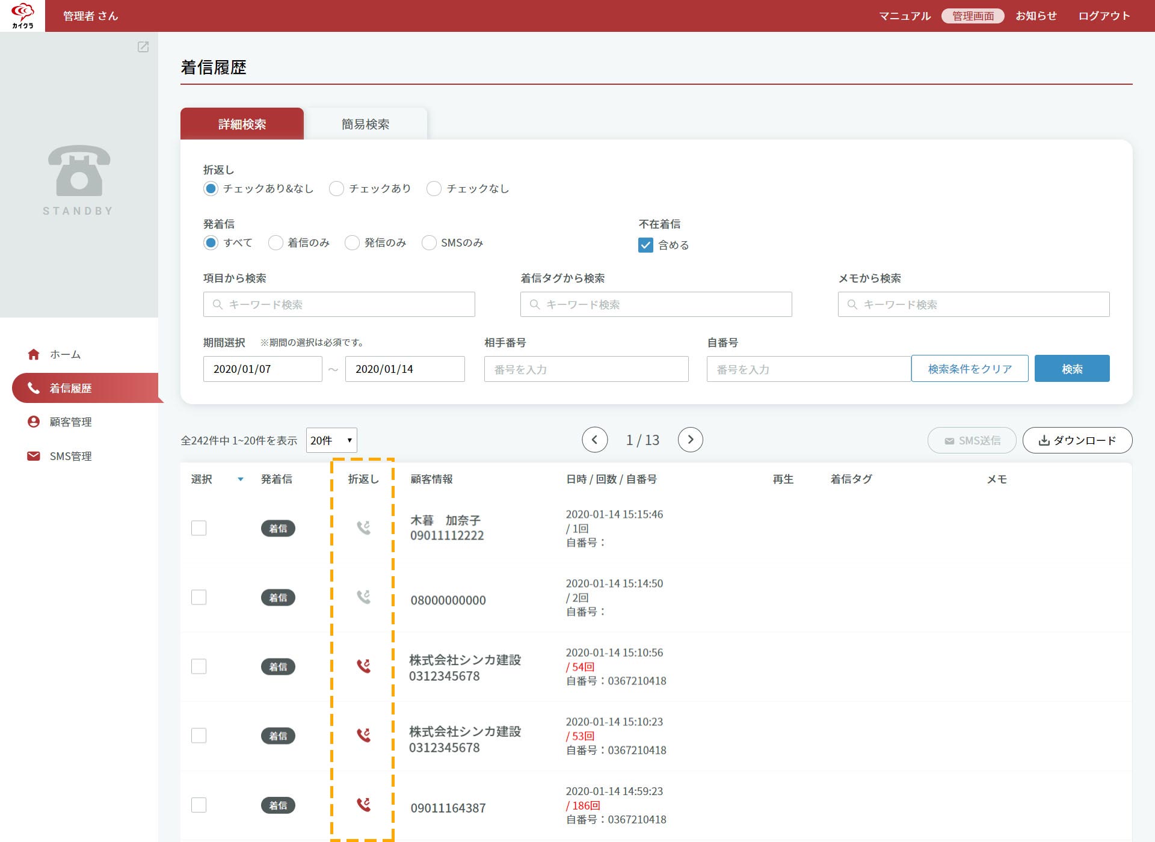Uncheck the 不在着信 含める checkbox
The image size is (1155, 842).
click(x=645, y=245)
